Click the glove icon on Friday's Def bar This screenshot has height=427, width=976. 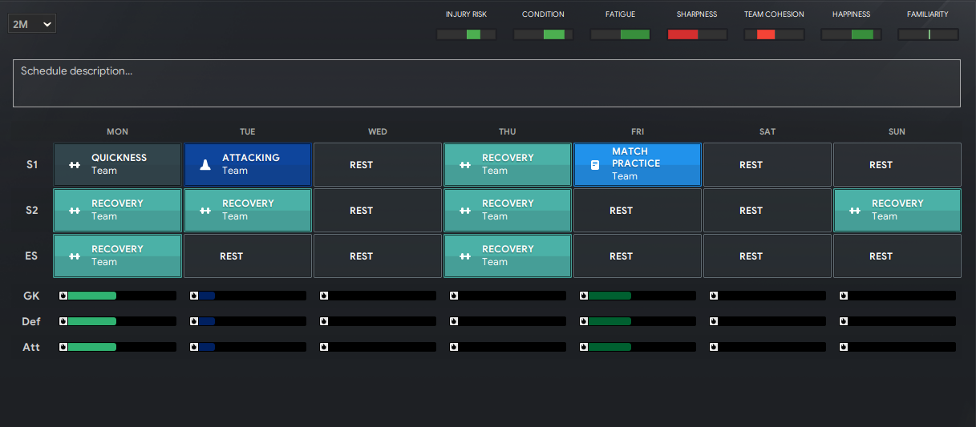click(x=583, y=321)
